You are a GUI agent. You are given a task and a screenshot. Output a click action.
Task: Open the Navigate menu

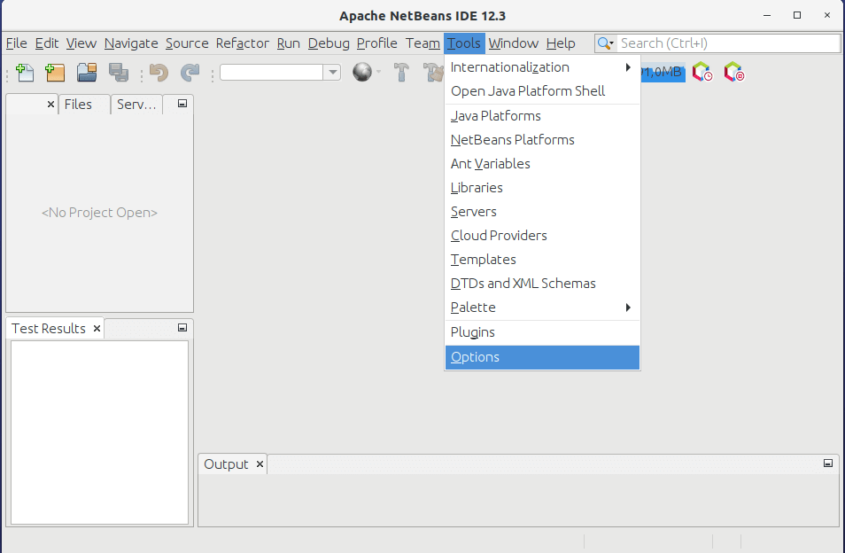pyautogui.click(x=131, y=43)
